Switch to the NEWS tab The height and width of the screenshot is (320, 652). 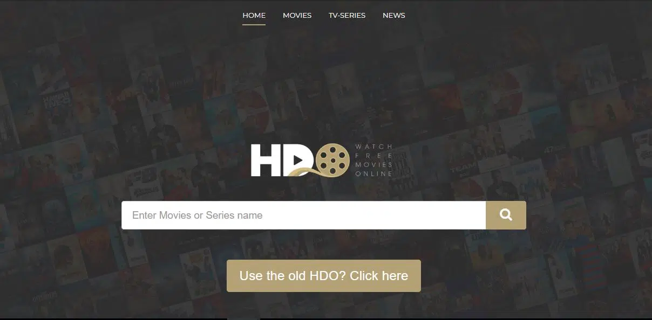tap(393, 15)
